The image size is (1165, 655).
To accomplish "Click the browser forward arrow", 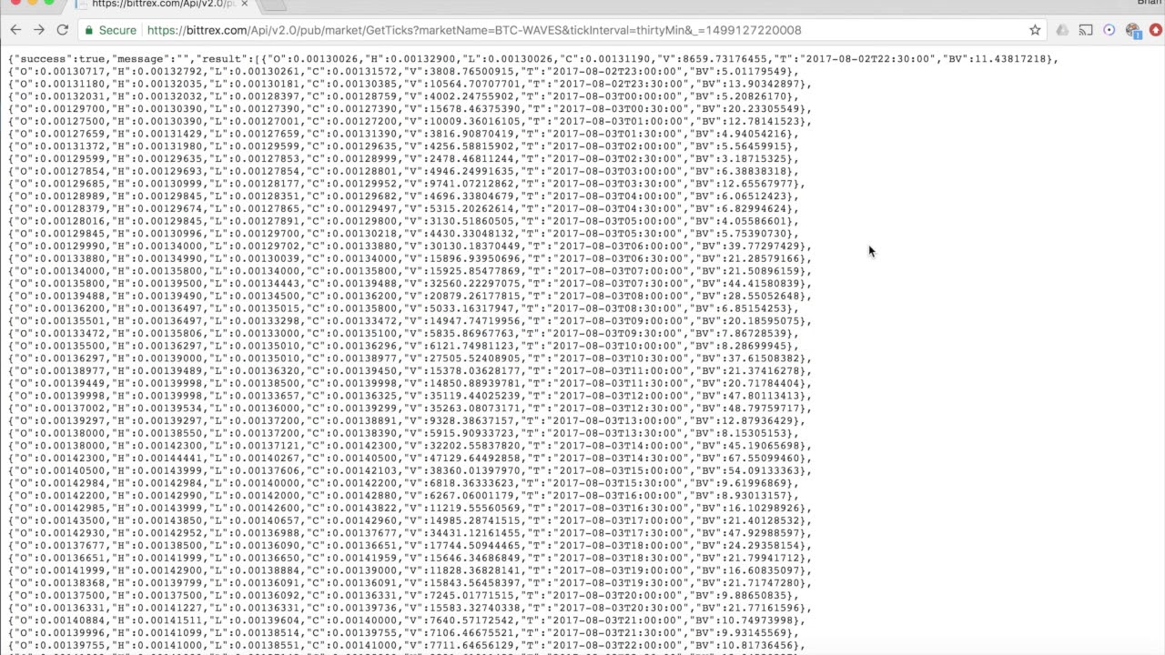I will tap(38, 30).
